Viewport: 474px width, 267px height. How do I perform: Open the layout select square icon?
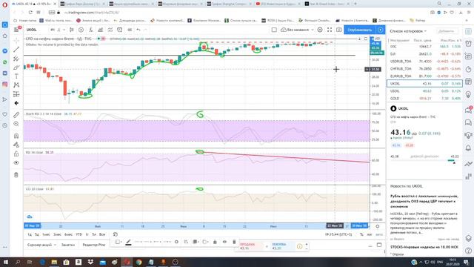coord(274,30)
